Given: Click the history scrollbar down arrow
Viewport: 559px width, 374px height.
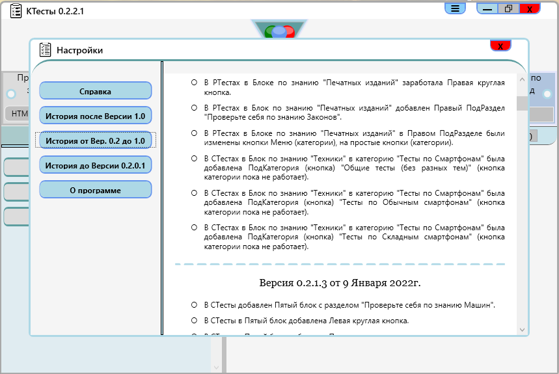Looking at the screenshot, I should 523,330.
